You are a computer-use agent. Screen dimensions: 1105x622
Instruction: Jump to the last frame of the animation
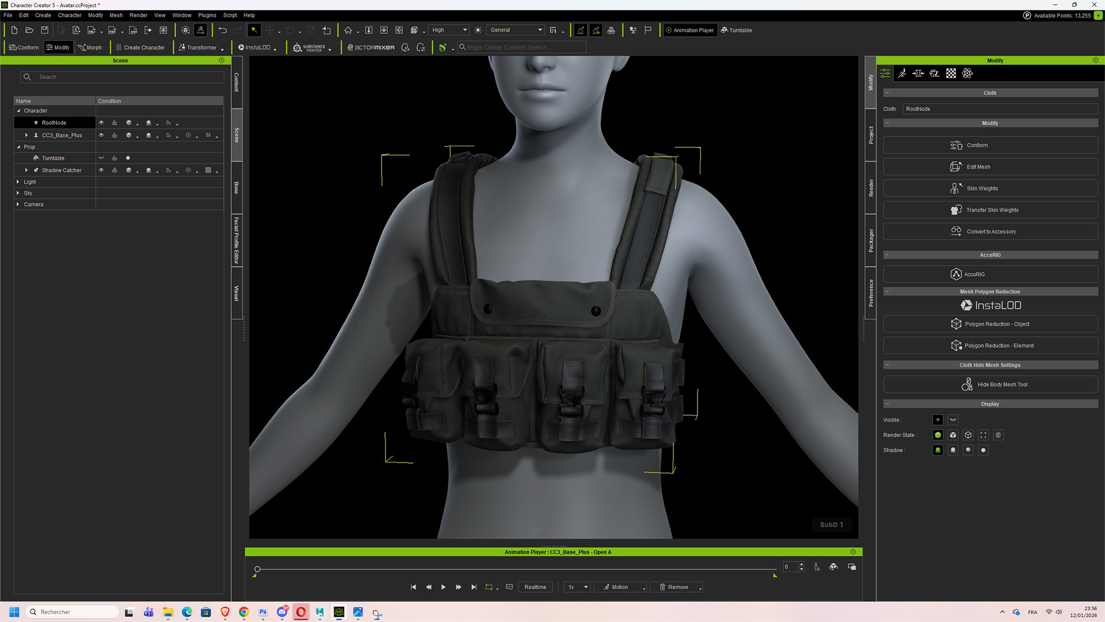pos(474,587)
